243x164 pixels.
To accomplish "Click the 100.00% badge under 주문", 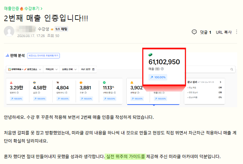I will [86, 99].
